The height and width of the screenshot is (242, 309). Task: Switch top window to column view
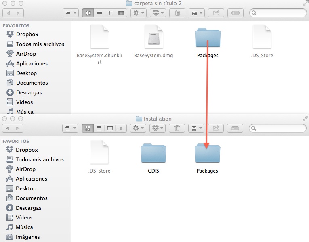110,13
